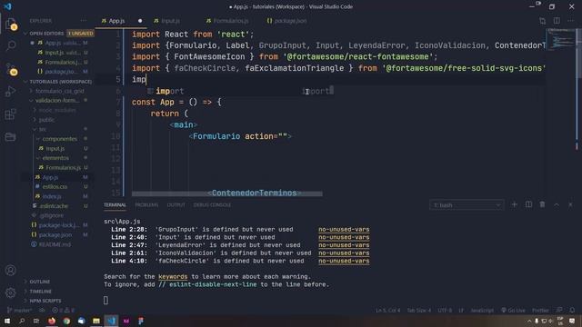
Task: Click the editor minimap
Action: click(560, 40)
